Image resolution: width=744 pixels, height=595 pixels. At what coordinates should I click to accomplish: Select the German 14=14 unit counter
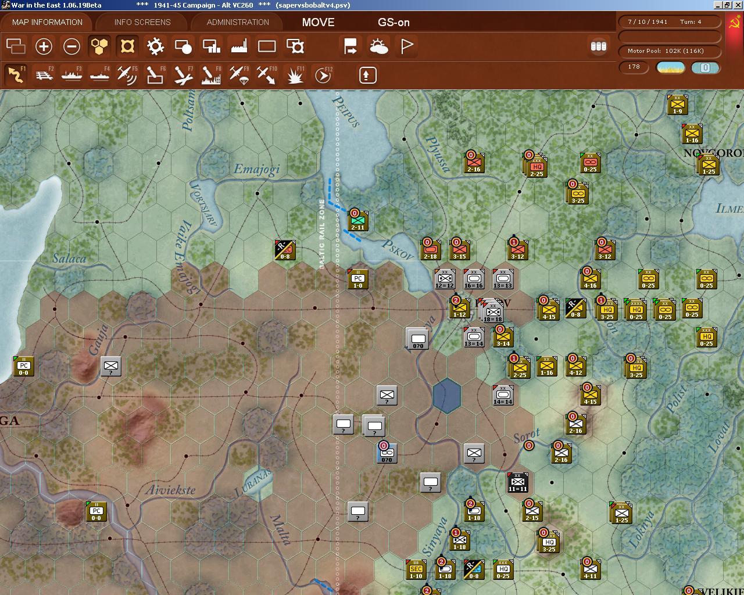(503, 396)
